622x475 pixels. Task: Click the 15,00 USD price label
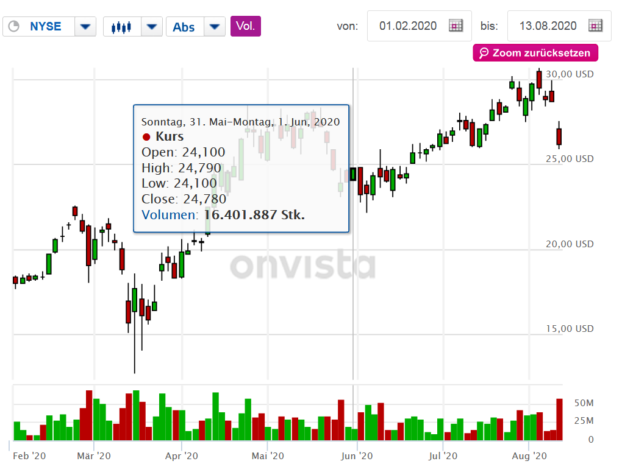[570, 329]
